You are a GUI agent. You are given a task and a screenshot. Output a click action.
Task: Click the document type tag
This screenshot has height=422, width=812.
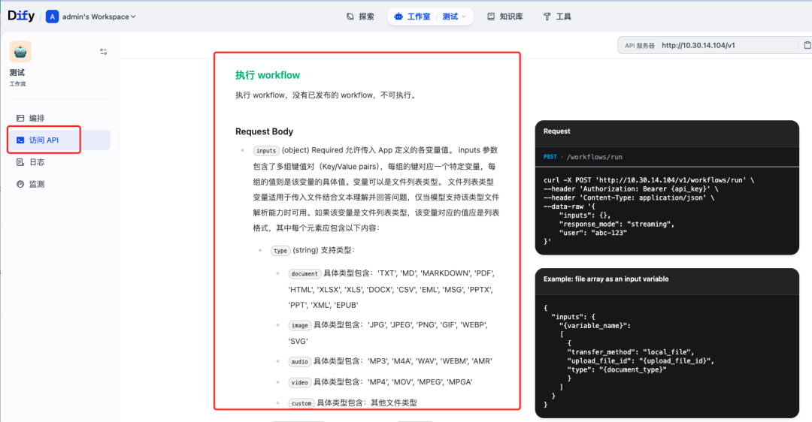coord(304,273)
